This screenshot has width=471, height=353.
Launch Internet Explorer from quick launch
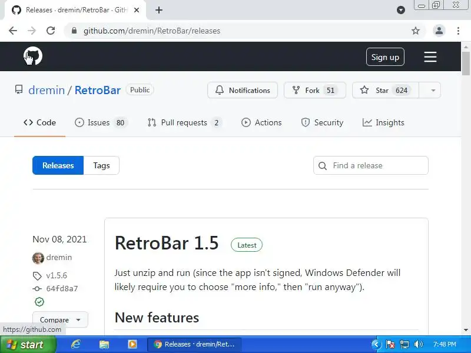[x=76, y=344]
